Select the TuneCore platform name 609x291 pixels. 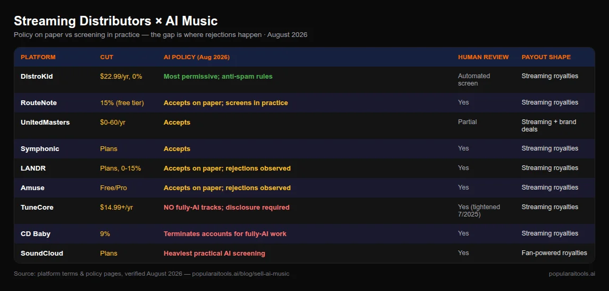click(x=37, y=208)
